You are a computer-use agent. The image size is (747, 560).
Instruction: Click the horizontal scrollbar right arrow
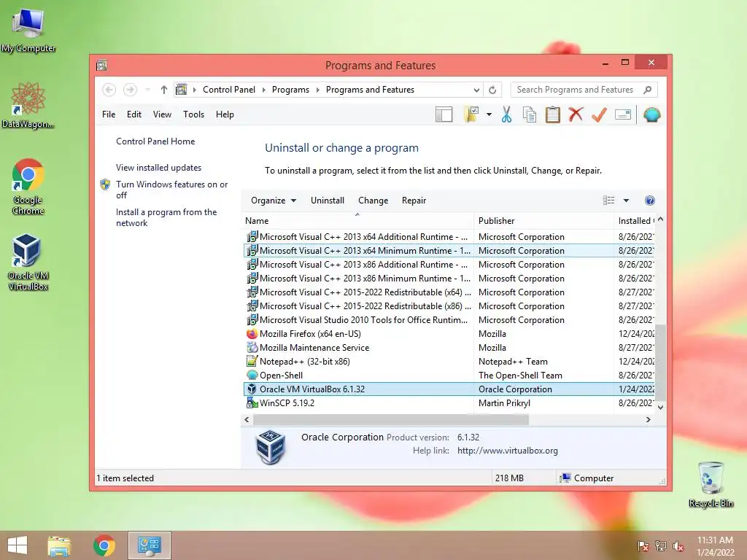click(648, 419)
